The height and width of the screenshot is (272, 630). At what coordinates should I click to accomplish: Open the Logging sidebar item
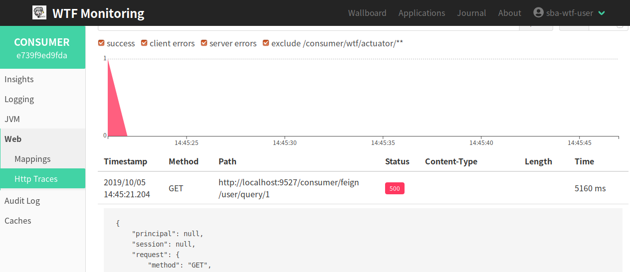pyautogui.click(x=19, y=99)
